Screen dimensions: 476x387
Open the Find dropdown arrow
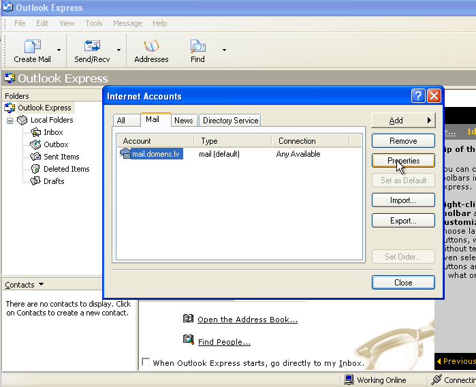pos(224,50)
